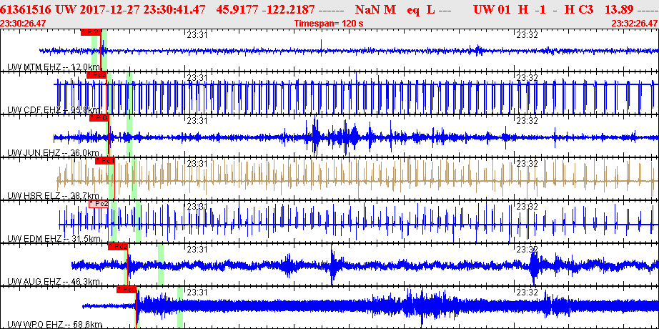The height and width of the screenshot is (329, 659).
Task: Select the P 0 pick marker on JUN trace
Action: tap(99, 118)
